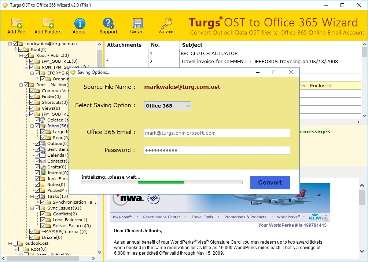Image resolution: width=368 pixels, height=262 pixels.
Task: Select the Outbox folder icon
Action: [x=43, y=143]
